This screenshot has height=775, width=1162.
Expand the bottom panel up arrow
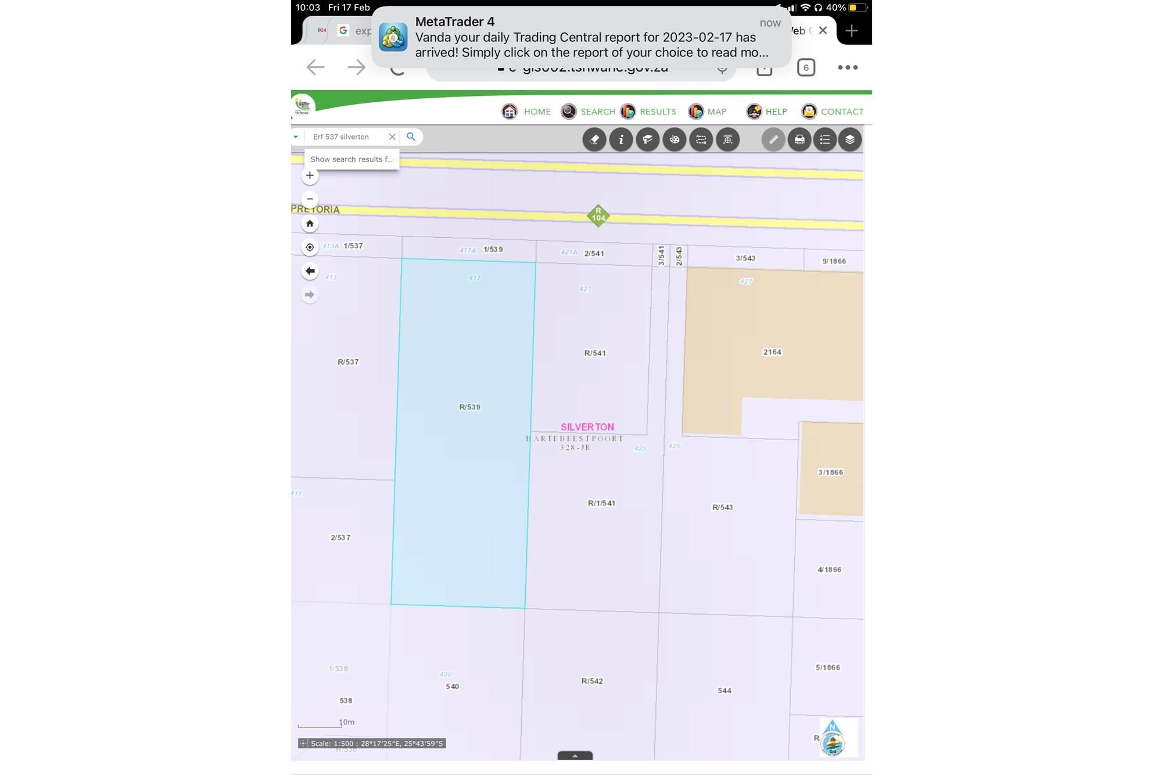click(575, 756)
